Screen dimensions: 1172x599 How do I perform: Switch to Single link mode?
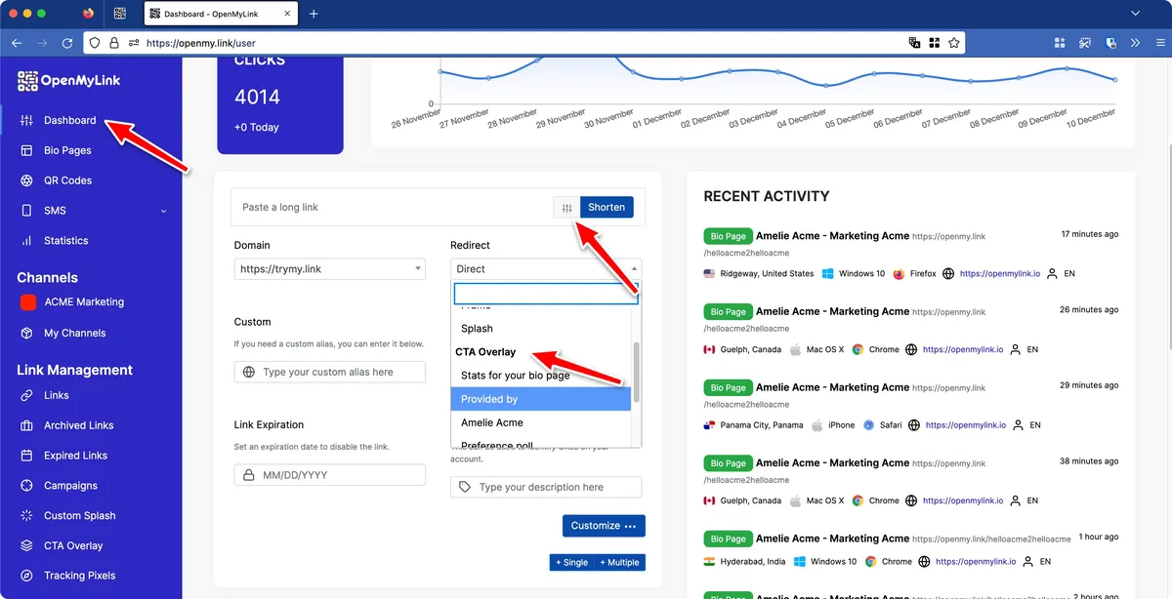pos(572,563)
